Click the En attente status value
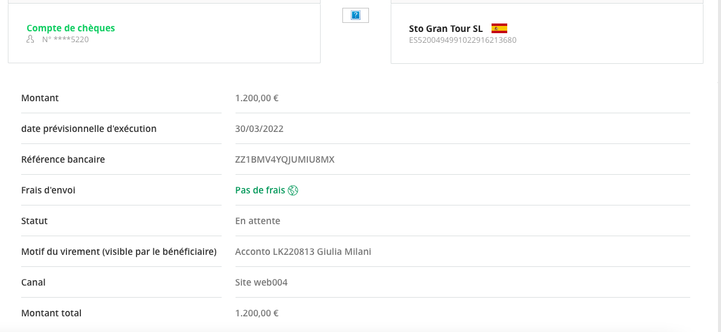The image size is (721, 332). click(257, 221)
